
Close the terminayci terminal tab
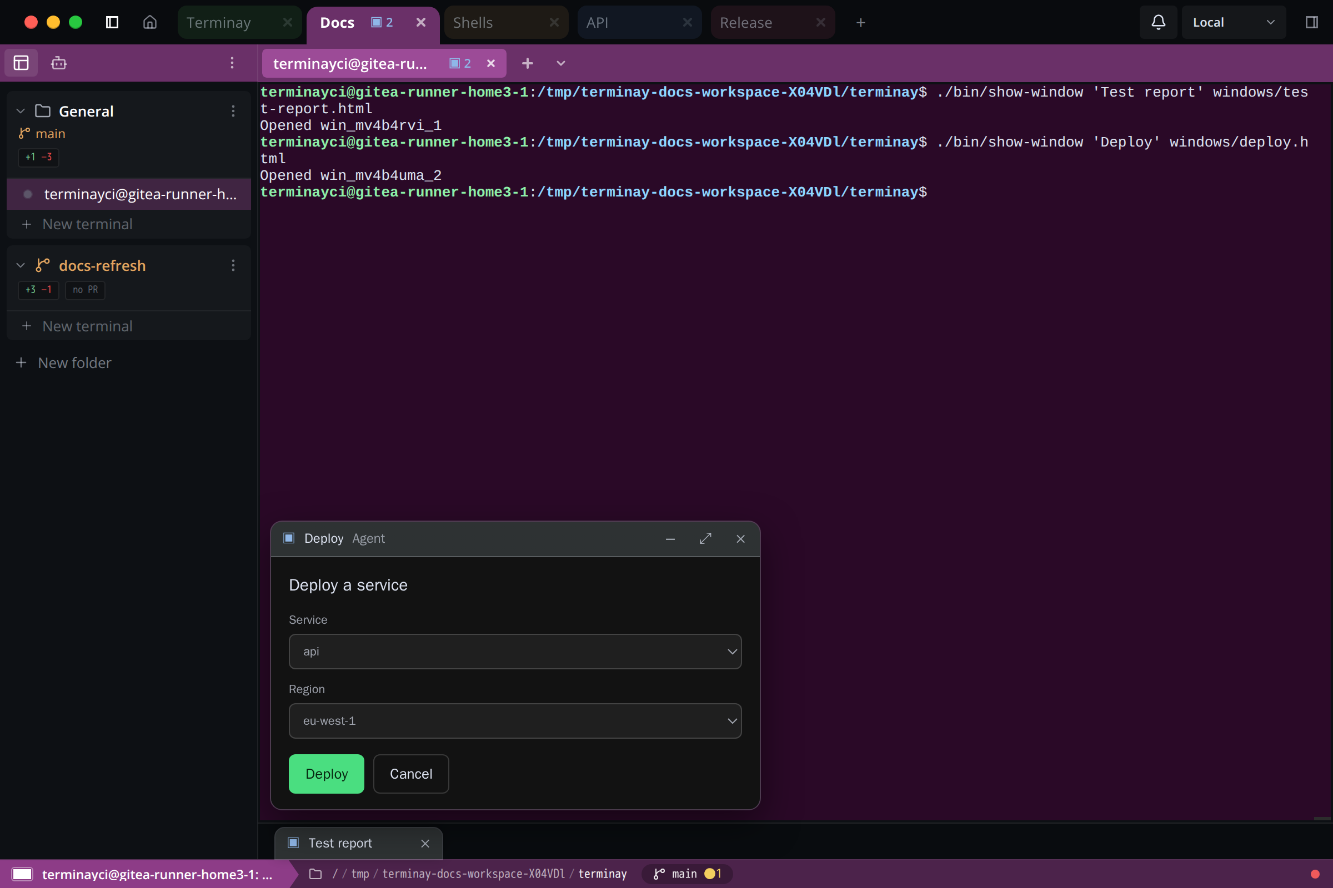pos(491,63)
